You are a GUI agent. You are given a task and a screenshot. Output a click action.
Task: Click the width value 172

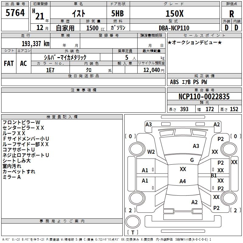210,109
